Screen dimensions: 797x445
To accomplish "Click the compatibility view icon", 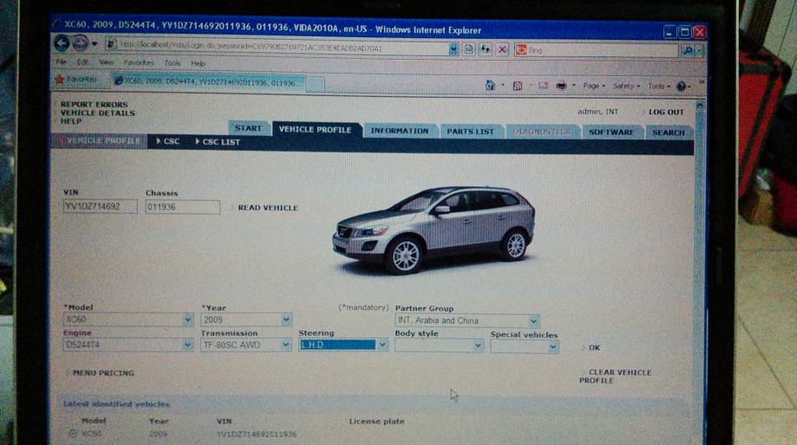I will tap(468, 49).
